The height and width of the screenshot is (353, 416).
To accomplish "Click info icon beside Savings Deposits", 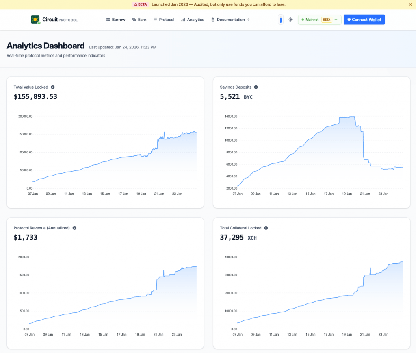I will click(x=256, y=87).
